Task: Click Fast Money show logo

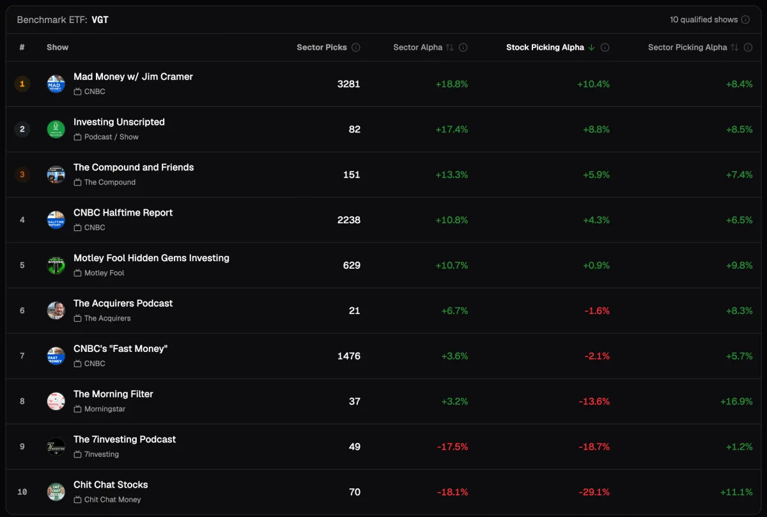Action: click(56, 356)
